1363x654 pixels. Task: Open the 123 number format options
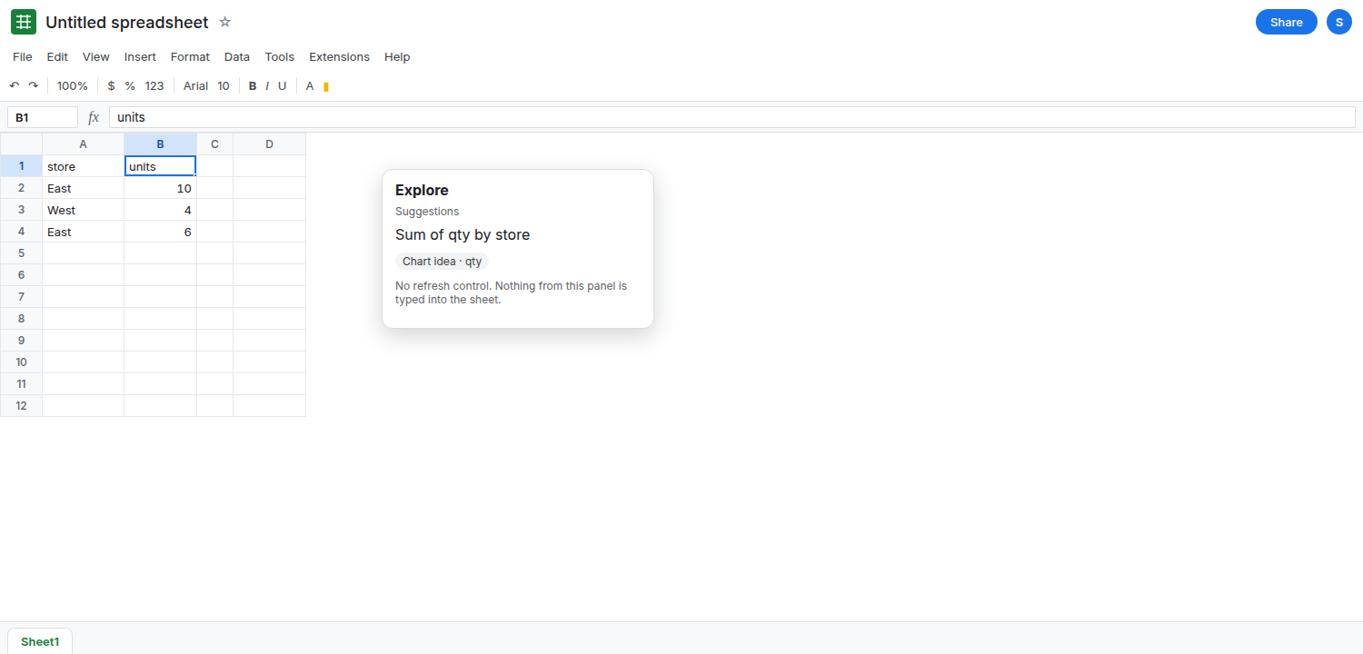(x=154, y=85)
